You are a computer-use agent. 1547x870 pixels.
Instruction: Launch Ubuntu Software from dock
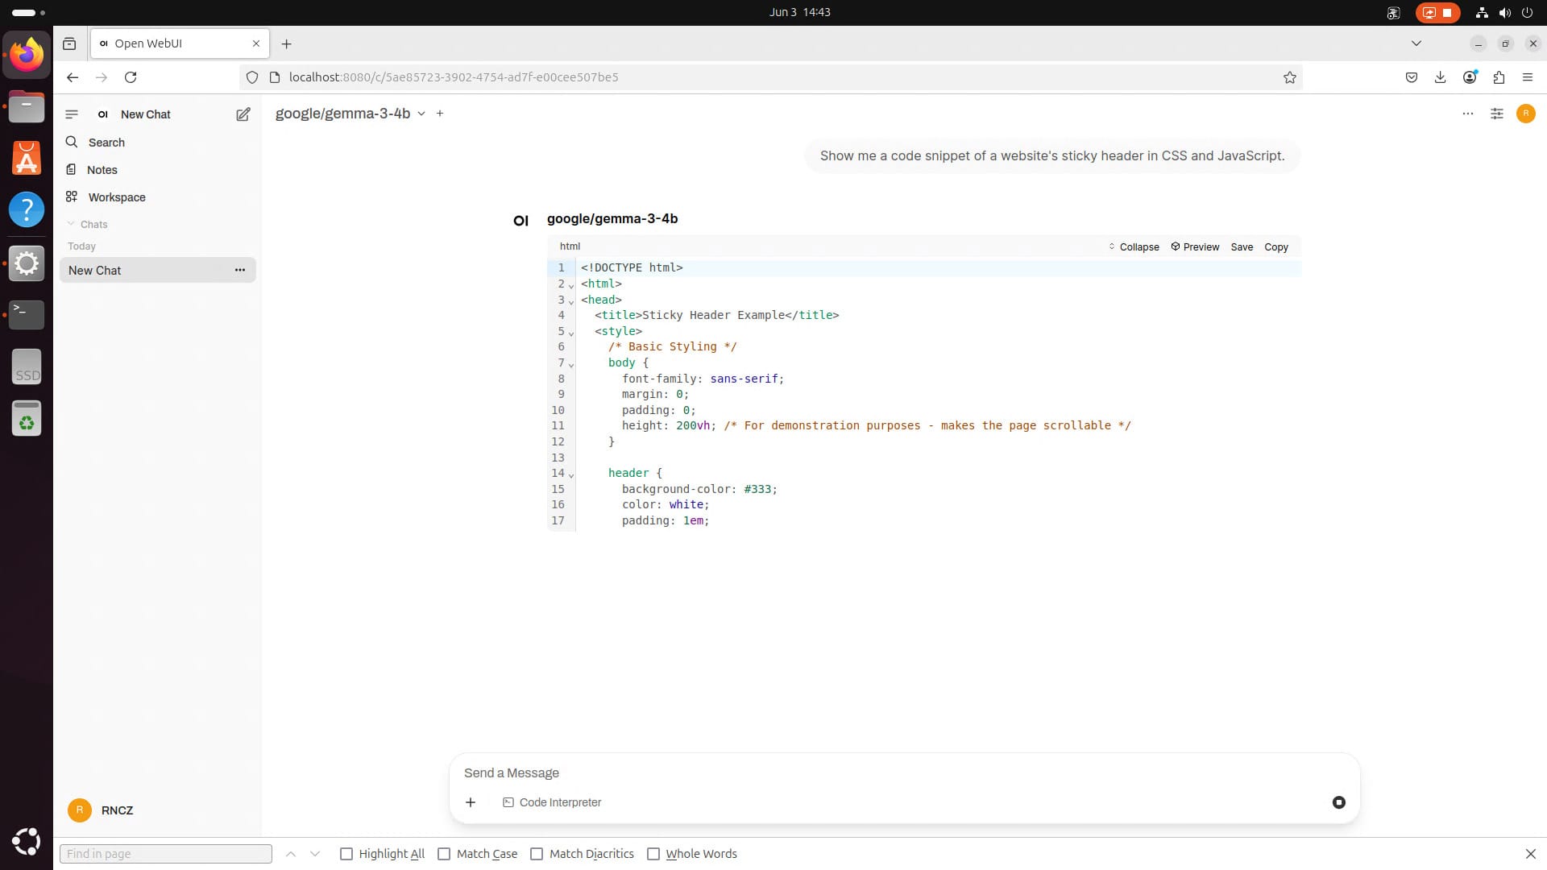pyautogui.click(x=27, y=159)
